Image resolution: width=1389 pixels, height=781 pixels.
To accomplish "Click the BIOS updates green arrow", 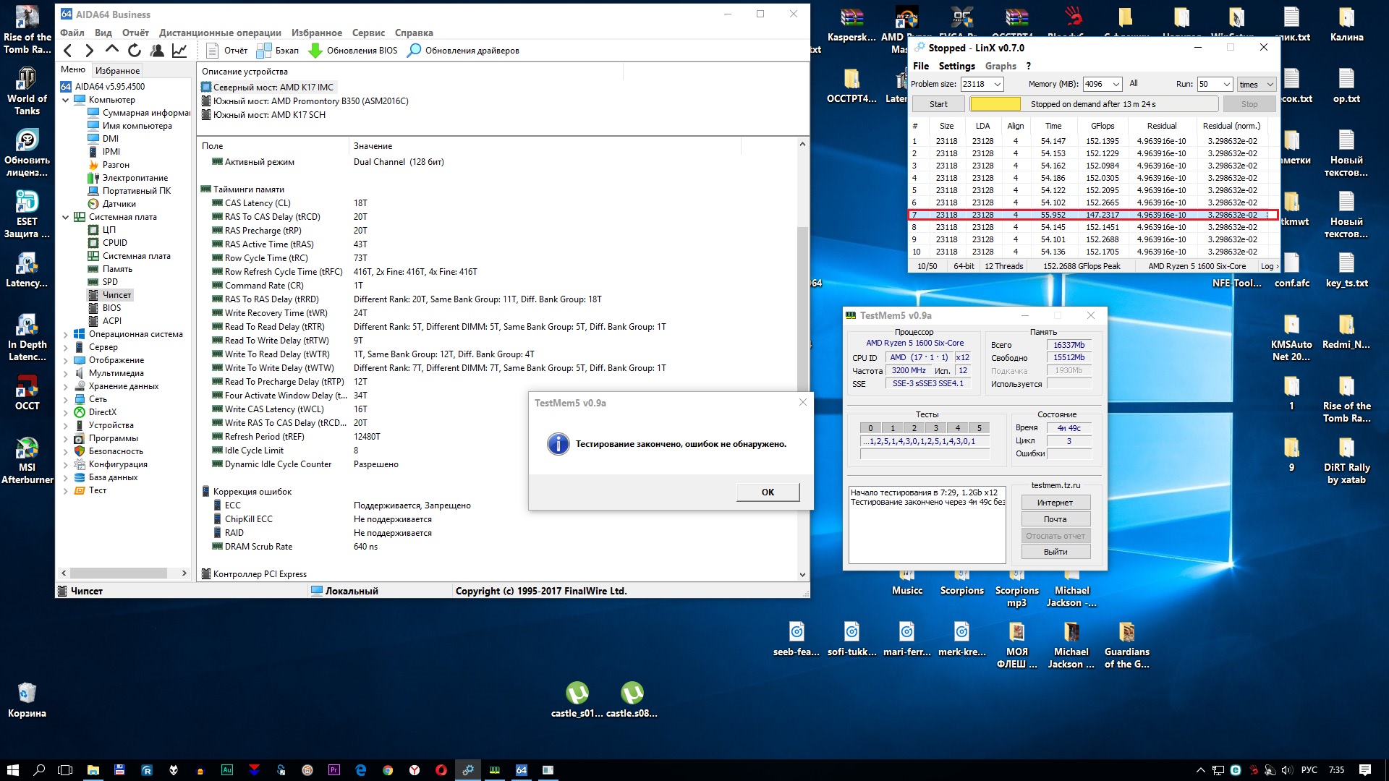I will coord(315,51).
